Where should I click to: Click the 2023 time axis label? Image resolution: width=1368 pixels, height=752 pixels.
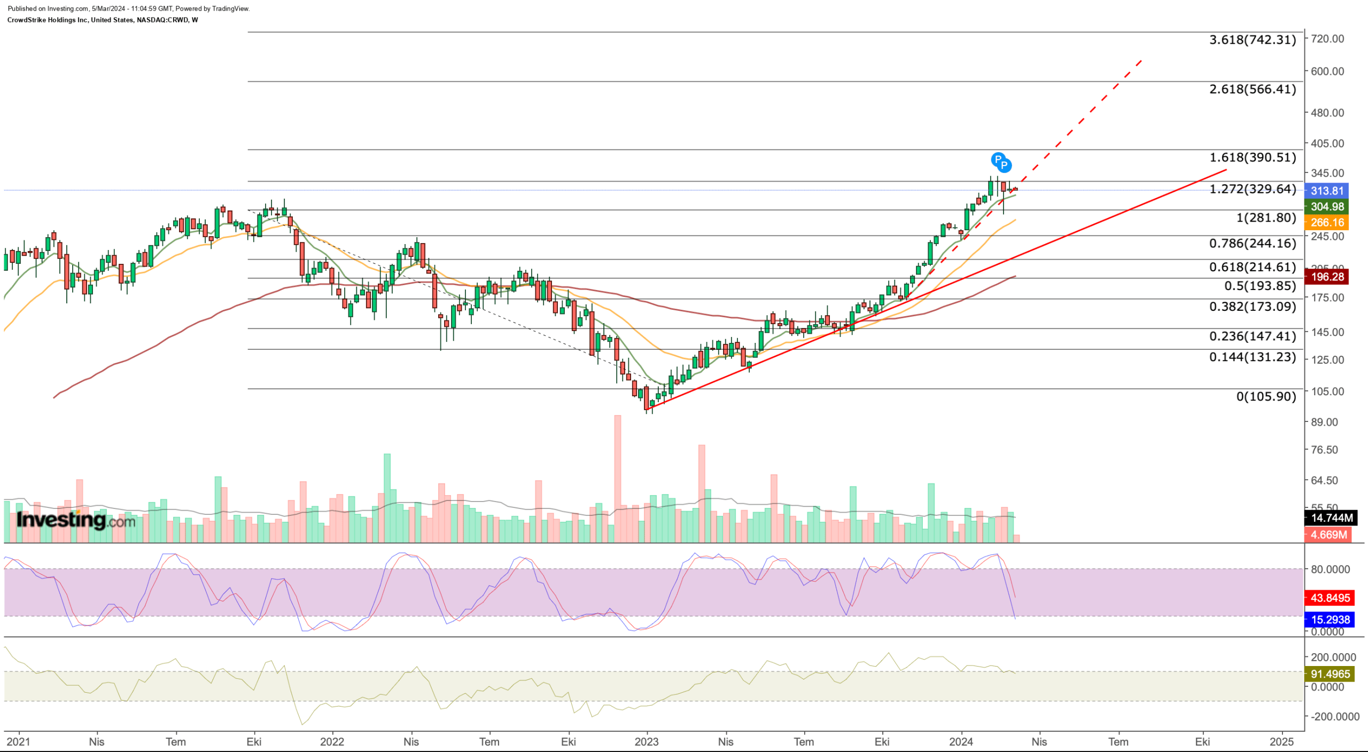(646, 742)
